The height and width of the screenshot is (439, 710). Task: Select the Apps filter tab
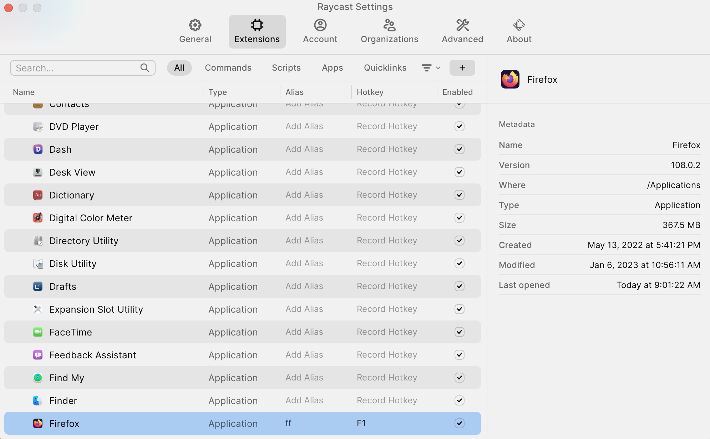click(x=332, y=67)
